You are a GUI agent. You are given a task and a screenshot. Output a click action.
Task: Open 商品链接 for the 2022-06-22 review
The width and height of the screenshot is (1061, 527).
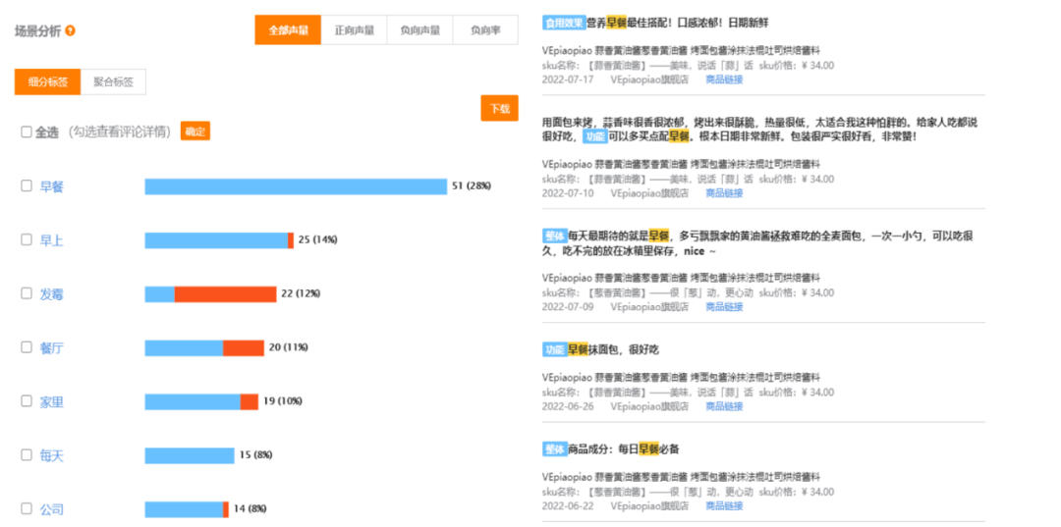724,505
